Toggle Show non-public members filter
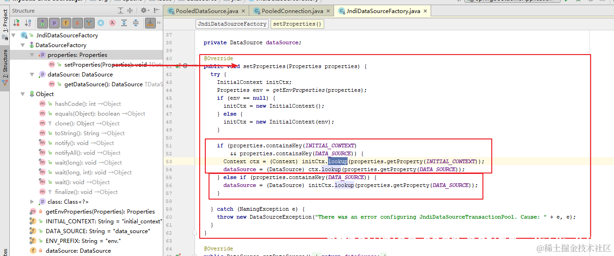The width and height of the screenshot is (614, 256). click(77, 22)
